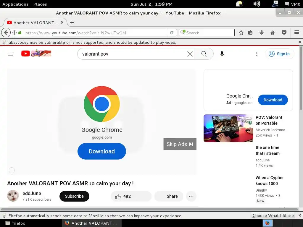Open YouTube guide hamburger menu
The width and height of the screenshot is (303, 227).
(11, 54)
